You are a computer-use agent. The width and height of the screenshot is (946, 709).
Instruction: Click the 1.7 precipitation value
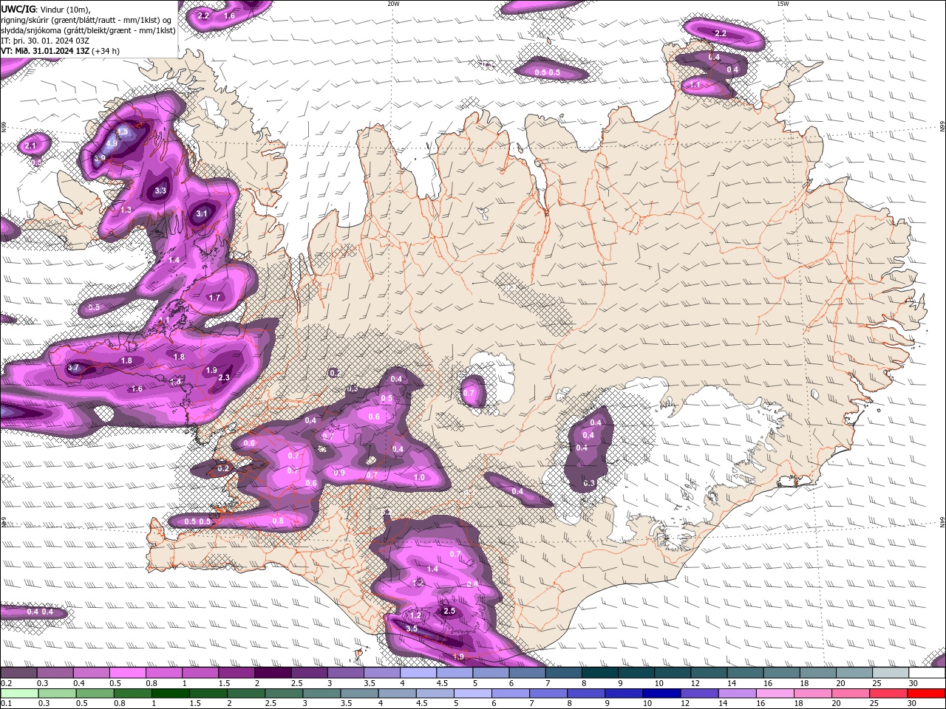pyautogui.click(x=214, y=298)
